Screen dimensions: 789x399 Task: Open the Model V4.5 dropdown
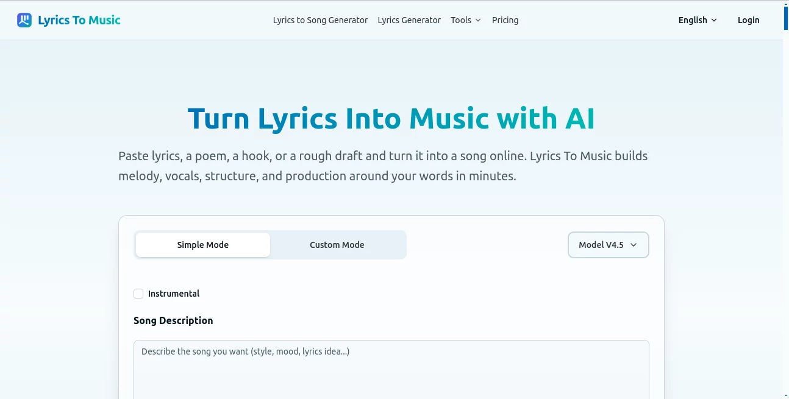click(x=608, y=245)
